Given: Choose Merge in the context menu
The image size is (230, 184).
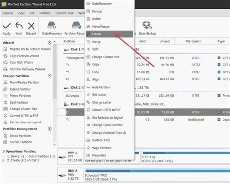Looking at the screenshot, I should (110, 42).
